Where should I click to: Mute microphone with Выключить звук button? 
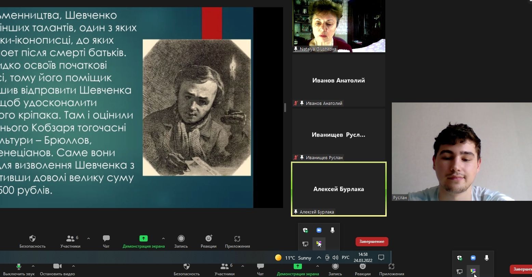pyautogui.click(x=19, y=269)
